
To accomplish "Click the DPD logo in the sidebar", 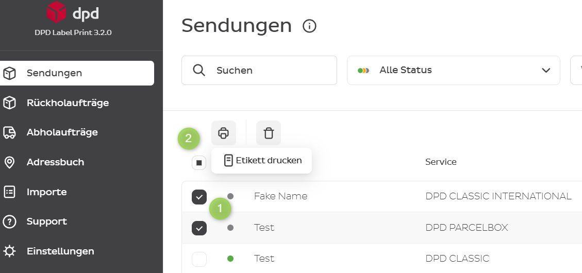I will coord(73,12).
